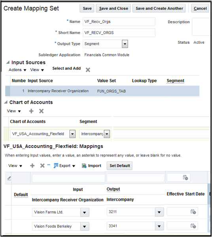Open the 3341 output value dropdown
The width and height of the screenshot is (212, 237).
click(x=159, y=226)
